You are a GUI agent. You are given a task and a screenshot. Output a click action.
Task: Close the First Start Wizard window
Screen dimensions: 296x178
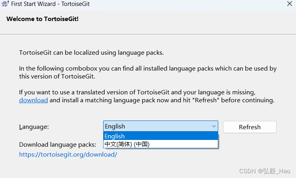tap(290, 4)
